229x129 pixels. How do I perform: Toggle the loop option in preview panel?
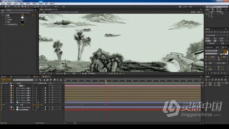point(224,32)
